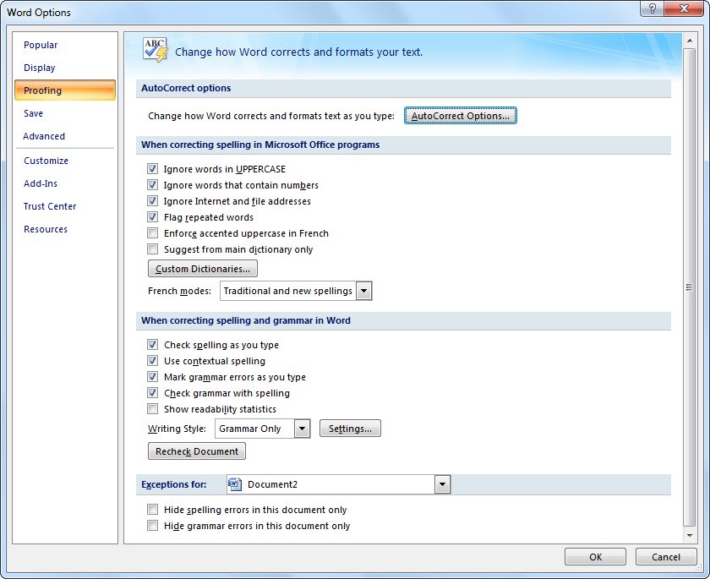Toggle Ignore words in UPPERCASE

tap(153, 169)
